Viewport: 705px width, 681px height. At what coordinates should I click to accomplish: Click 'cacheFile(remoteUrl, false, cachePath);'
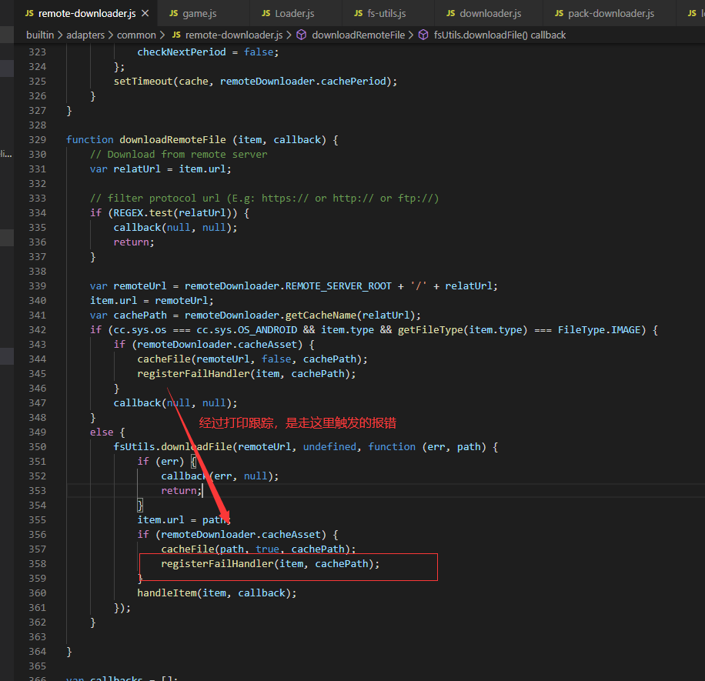point(252,359)
